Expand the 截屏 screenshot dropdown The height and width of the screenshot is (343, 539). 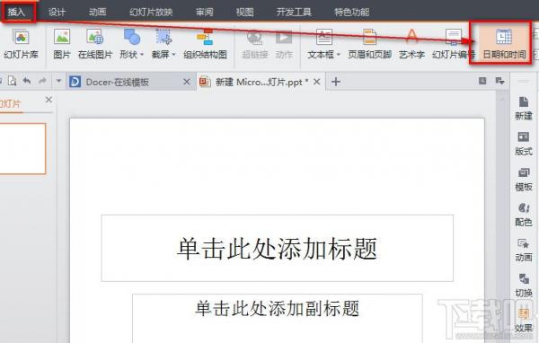click(x=163, y=44)
